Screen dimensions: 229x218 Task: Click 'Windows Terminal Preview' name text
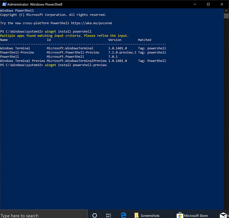(23, 61)
